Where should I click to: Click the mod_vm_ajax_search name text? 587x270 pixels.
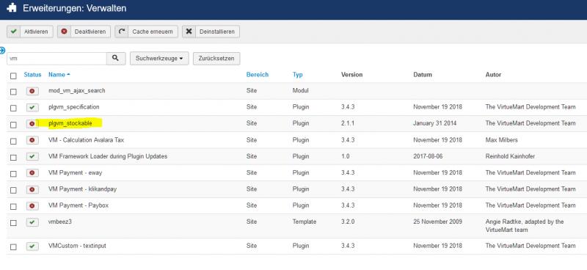pos(77,91)
